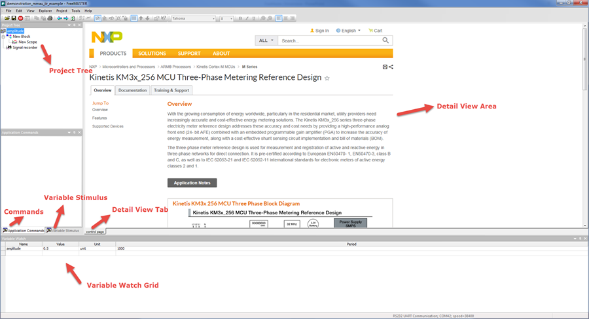Click the period cell 1000
Viewport: 589px width, 319px height.
(351, 248)
